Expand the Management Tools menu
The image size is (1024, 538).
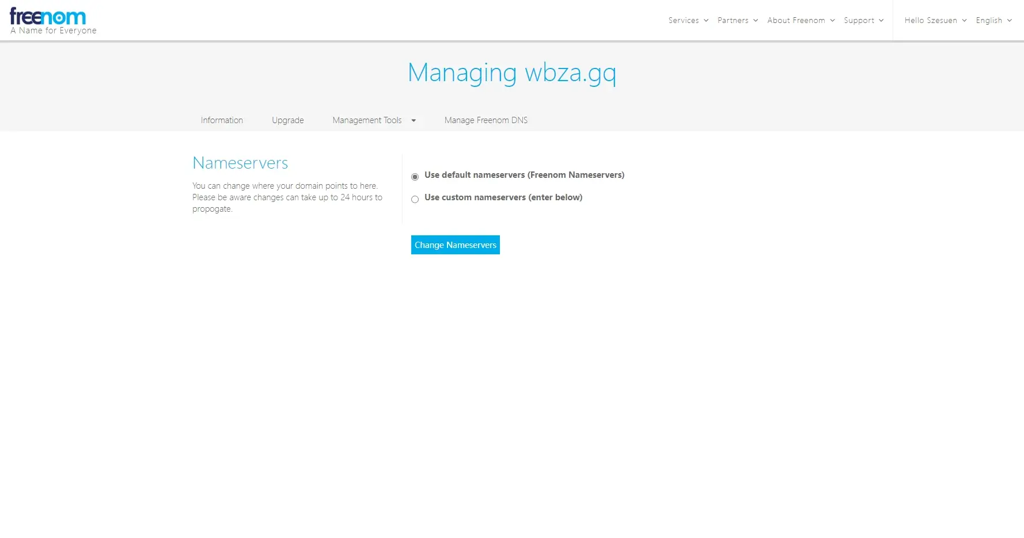click(x=367, y=120)
